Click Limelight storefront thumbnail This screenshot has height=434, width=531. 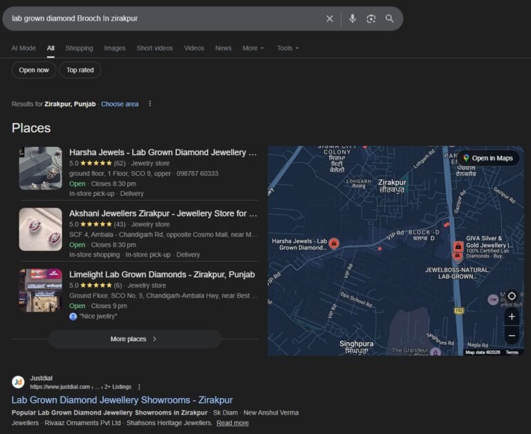(41, 290)
